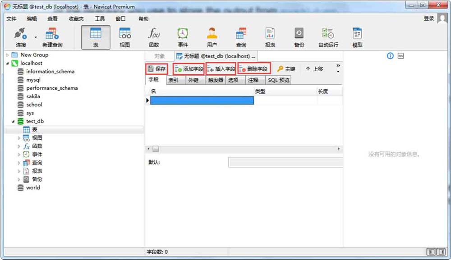Click the 主键 primary key button
Image resolution: width=451 pixels, height=260 pixels.
pos(286,69)
